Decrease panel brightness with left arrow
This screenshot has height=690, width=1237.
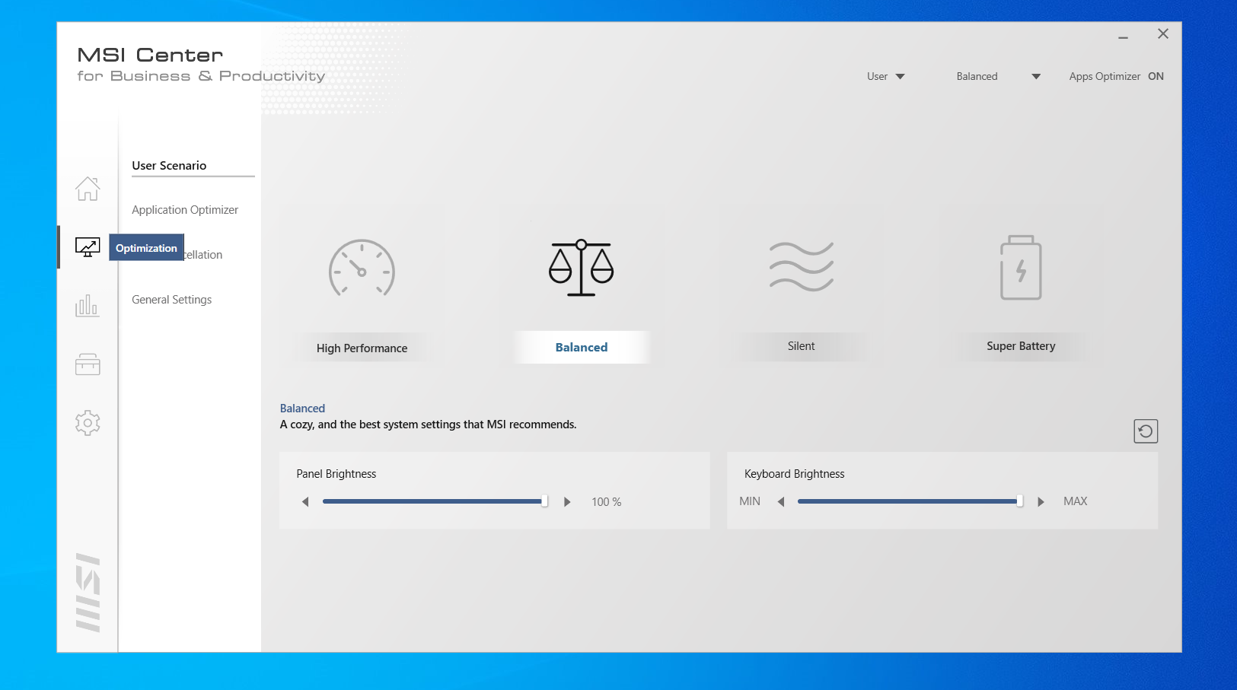[x=305, y=502]
